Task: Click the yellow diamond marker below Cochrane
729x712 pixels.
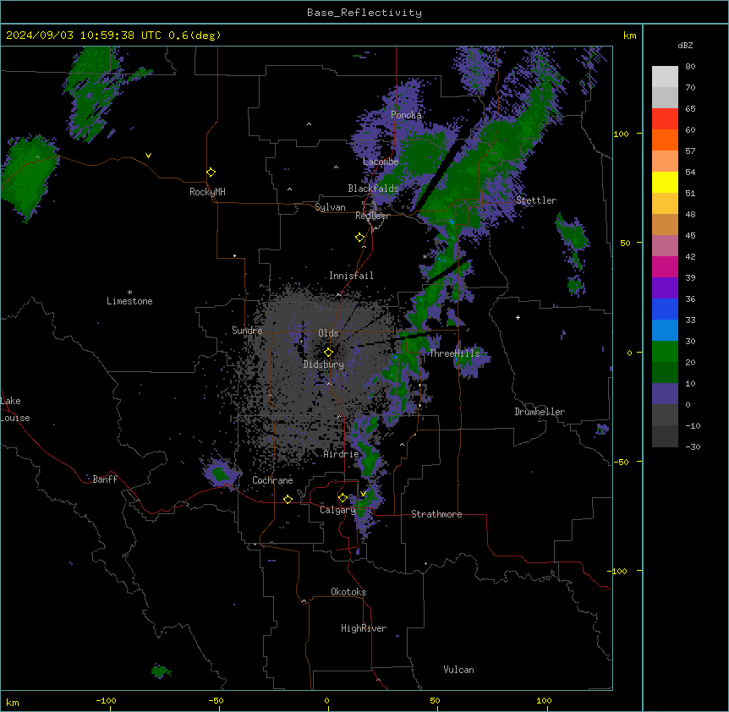Action: point(288,499)
